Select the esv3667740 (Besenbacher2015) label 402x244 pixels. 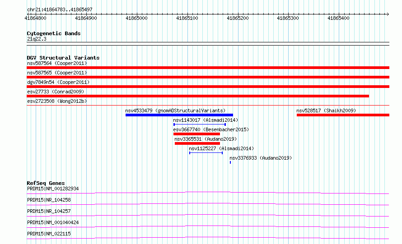click(211, 129)
